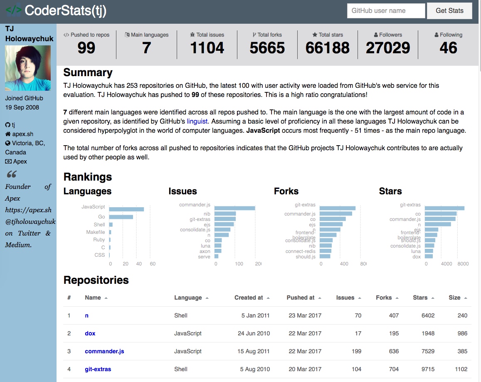Click the Summary heading
The width and height of the screenshot is (481, 382).
(x=88, y=72)
